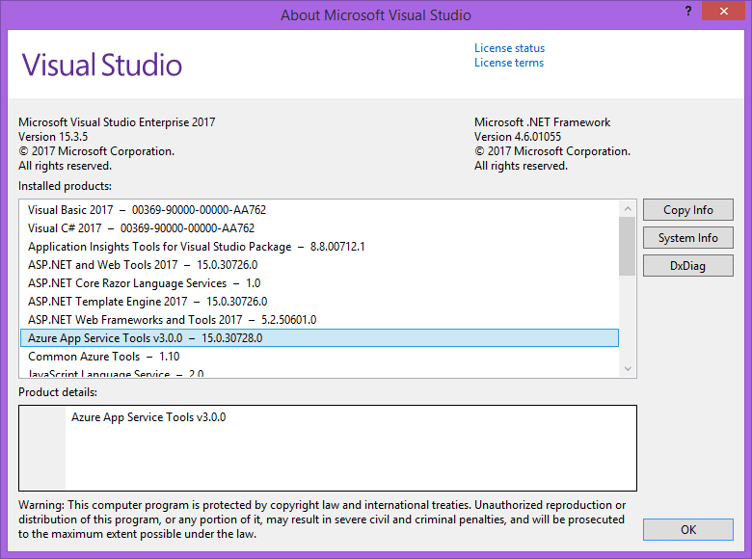The height and width of the screenshot is (559, 752).
Task: Open System Info
Action: (x=687, y=238)
